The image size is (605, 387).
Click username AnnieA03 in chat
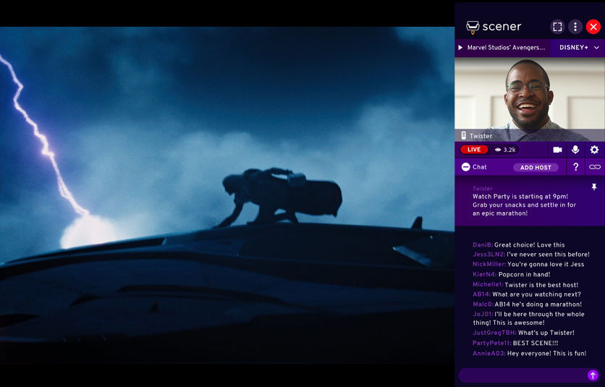tap(489, 354)
